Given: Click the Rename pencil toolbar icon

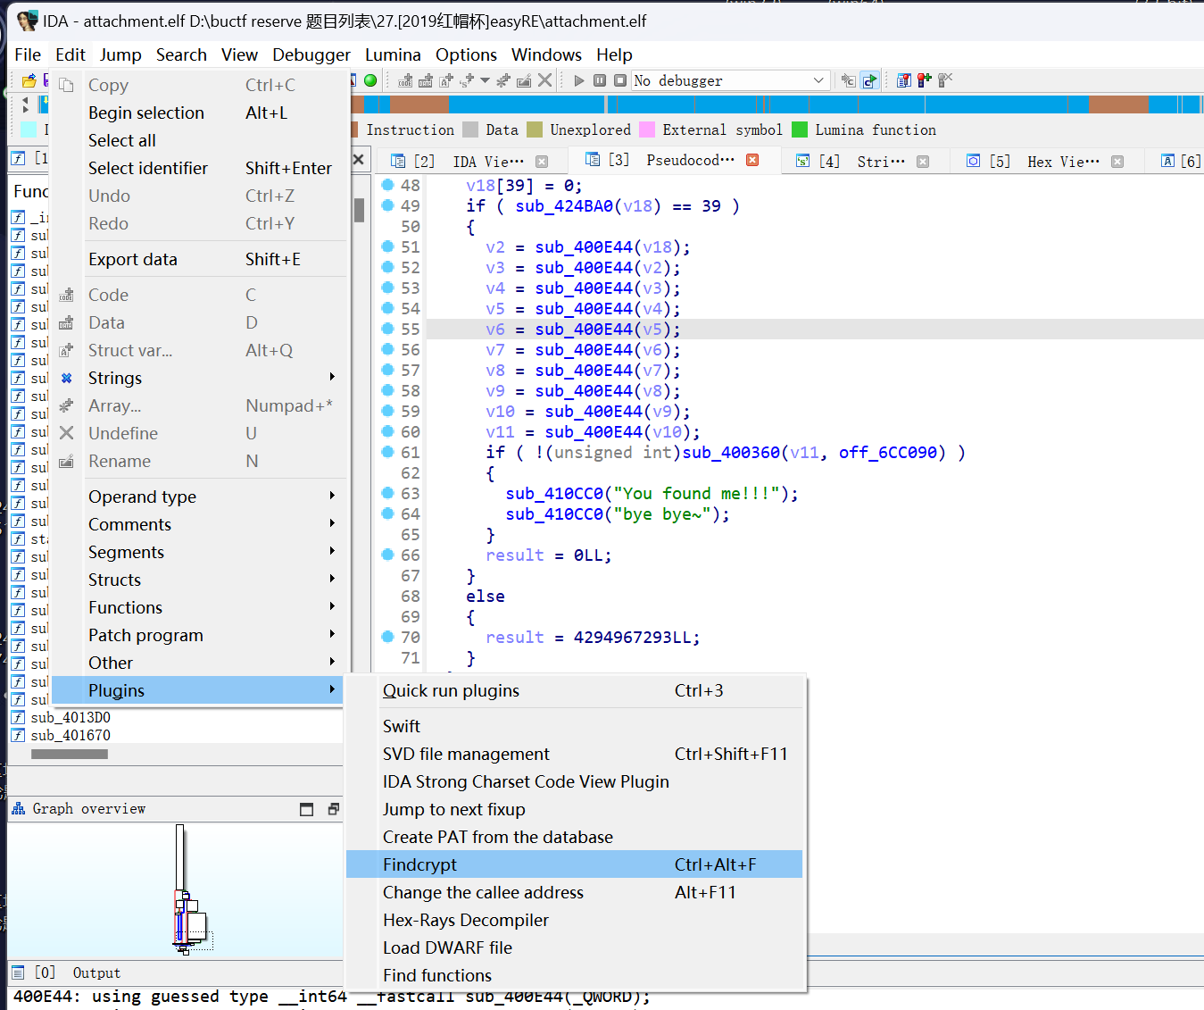Looking at the screenshot, I should 524,80.
